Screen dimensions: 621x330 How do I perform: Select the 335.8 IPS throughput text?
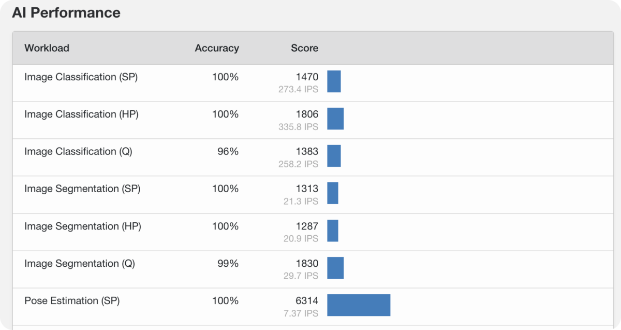click(x=298, y=126)
